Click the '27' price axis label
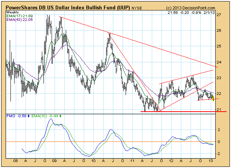This screenshot has width=231, height=168. pos(219,15)
